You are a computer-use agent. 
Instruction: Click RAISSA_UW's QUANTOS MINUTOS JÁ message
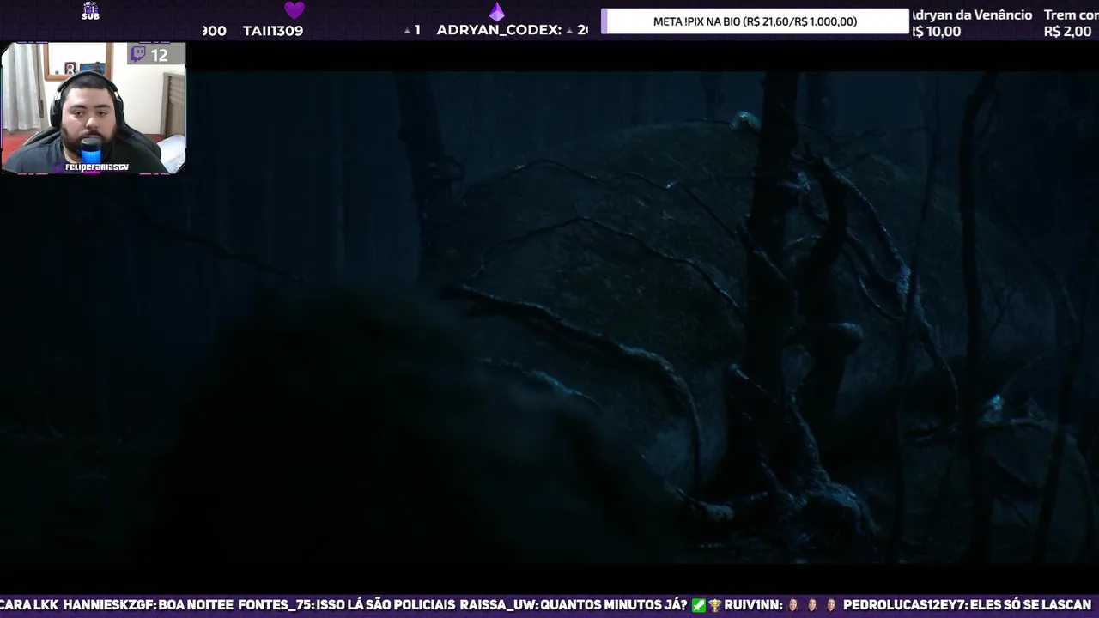(x=574, y=605)
